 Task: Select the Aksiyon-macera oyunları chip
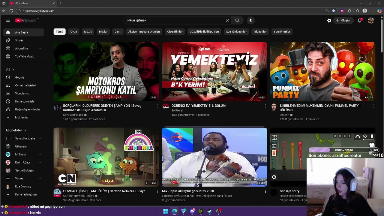144,31
